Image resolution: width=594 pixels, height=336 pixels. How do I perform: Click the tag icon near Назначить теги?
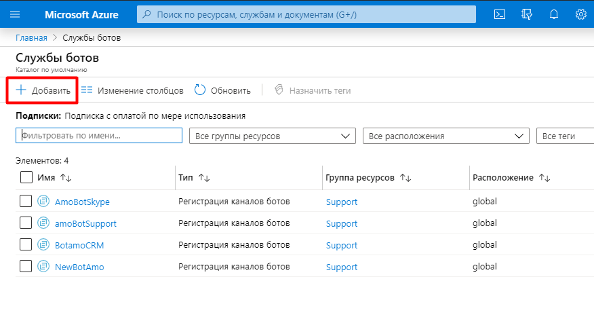point(279,90)
